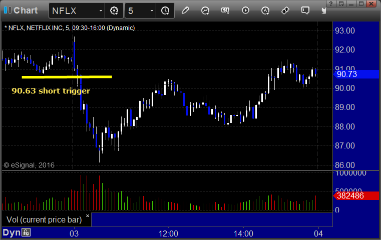The image size is (381, 240).
Task: Click the Dyn label in the bottom corner
Action: [x=12, y=232]
